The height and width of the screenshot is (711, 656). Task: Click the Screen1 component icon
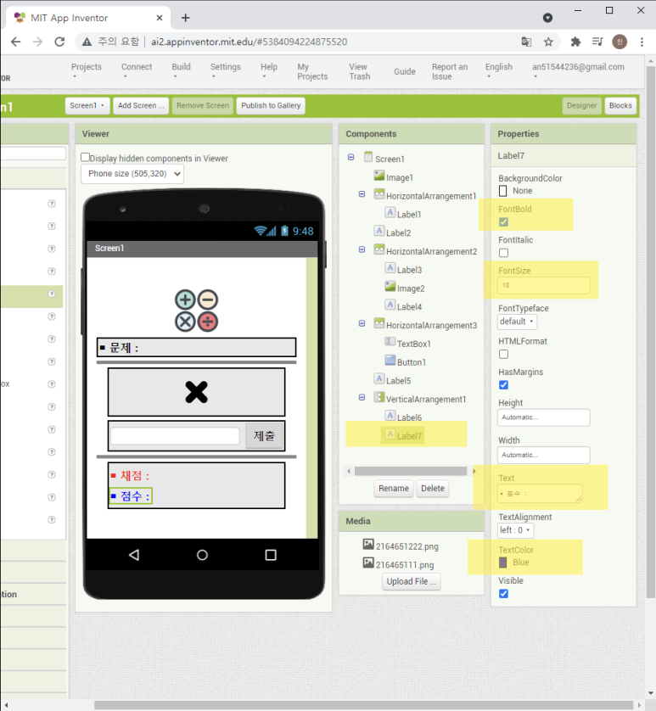click(x=368, y=157)
